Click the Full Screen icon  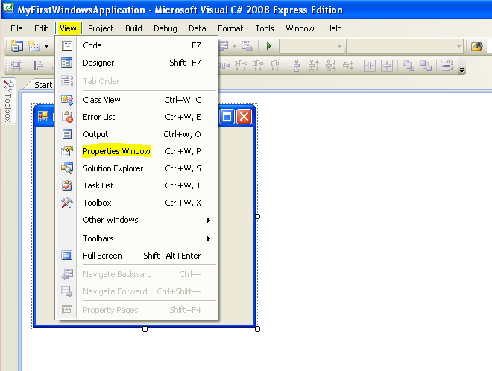[67, 256]
